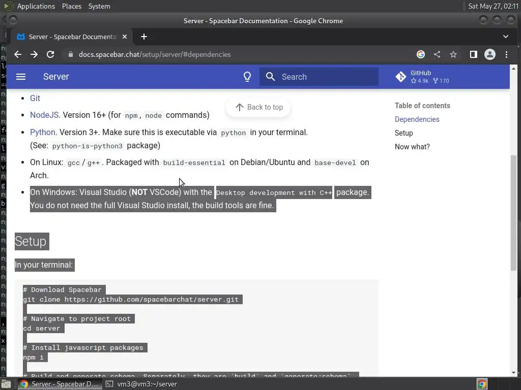
Task: Click scrollbar up arrow
Action: (514, 69)
